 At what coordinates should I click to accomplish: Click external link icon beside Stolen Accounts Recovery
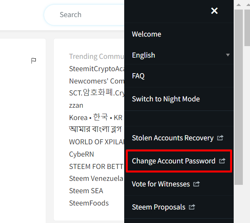point(220,138)
